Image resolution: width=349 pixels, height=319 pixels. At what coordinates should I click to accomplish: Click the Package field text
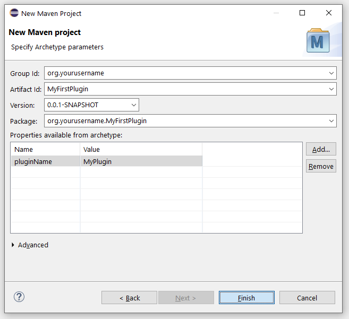pyautogui.click(x=186, y=121)
